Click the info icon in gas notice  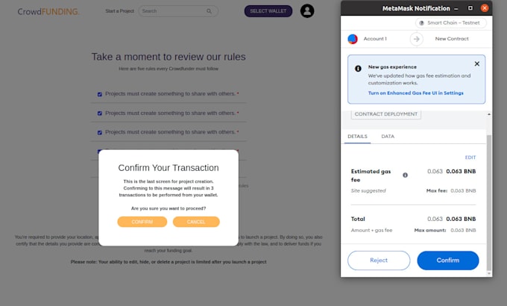(358, 69)
